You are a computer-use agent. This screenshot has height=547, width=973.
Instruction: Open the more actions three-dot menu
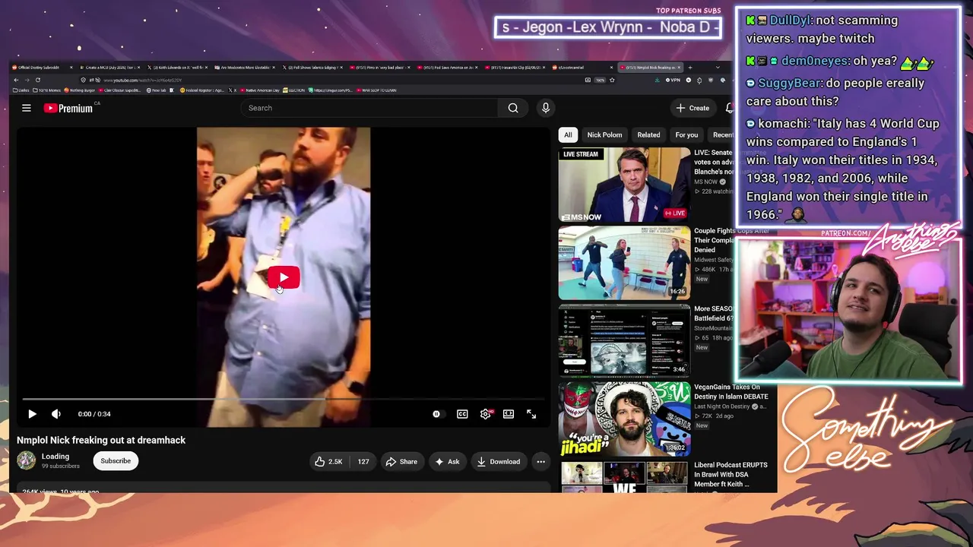(x=540, y=461)
